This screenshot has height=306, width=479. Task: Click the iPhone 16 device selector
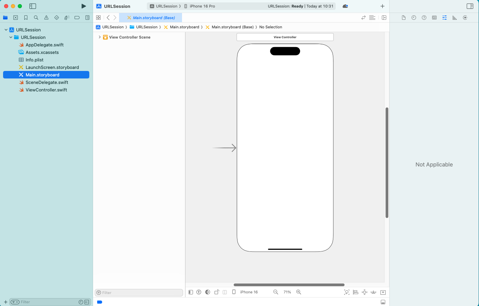click(x=249, y=292)
